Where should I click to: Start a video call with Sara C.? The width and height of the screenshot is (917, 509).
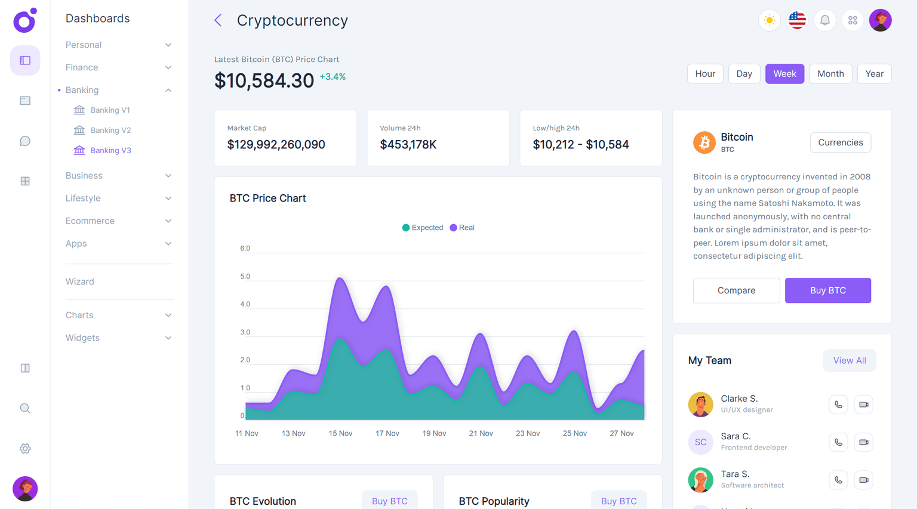pos(863,442)
